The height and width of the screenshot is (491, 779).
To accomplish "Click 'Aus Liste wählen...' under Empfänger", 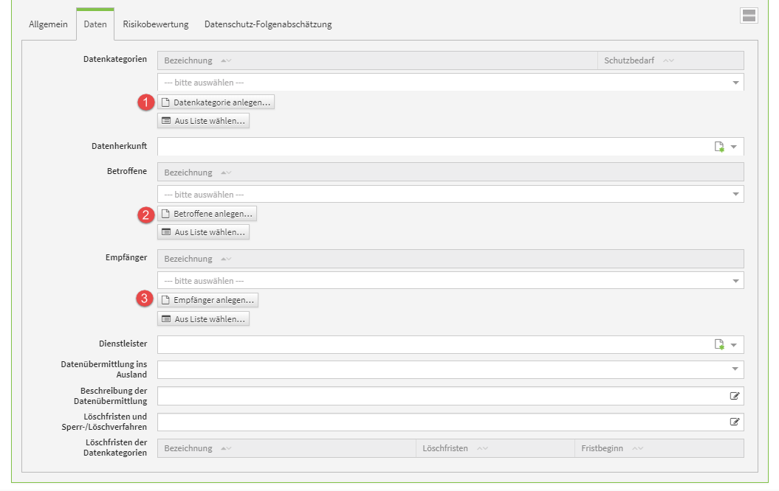I will tap(203, 319).
